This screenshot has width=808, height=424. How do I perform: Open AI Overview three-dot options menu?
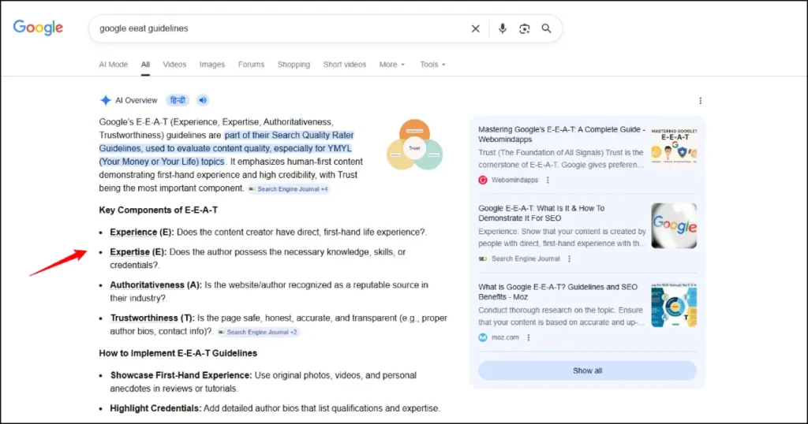pos(700,101)
